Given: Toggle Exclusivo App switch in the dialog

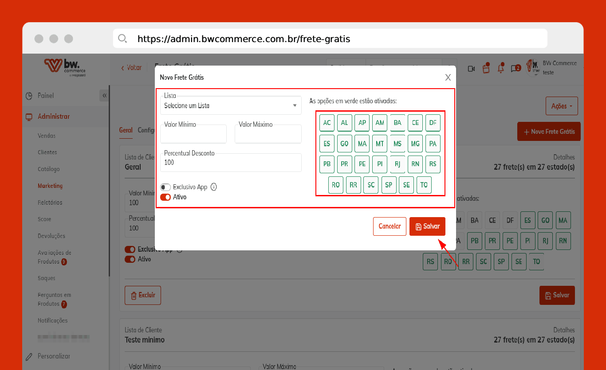Looking at the screenshot, I should coord(165,187).
